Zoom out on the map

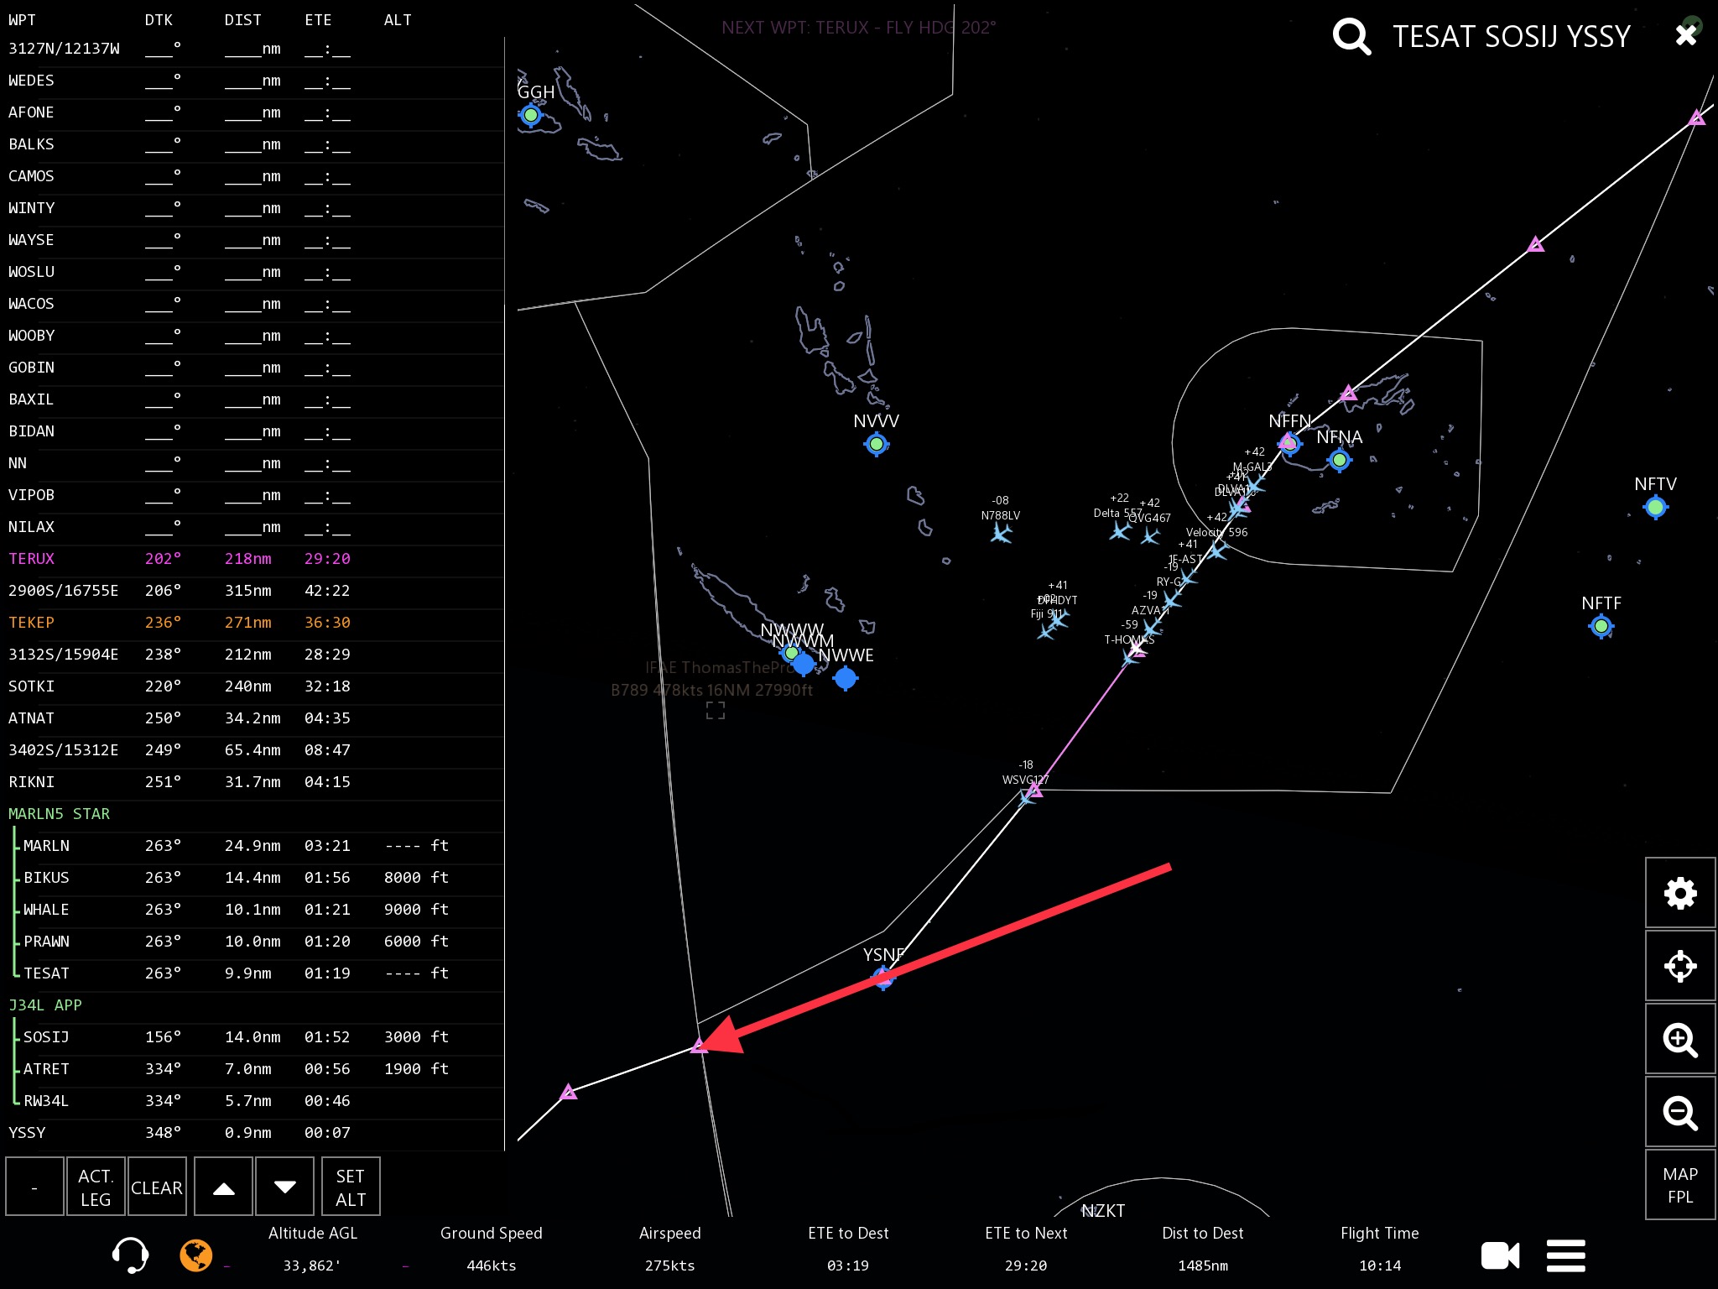pos(1679,1113)
